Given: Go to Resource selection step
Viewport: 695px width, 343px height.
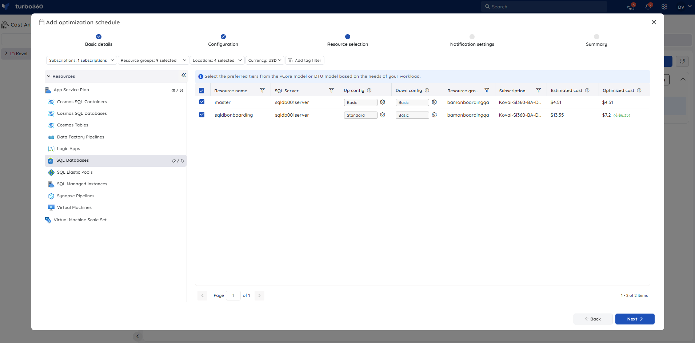Looking at the screenshot, I should coord(348,40).
